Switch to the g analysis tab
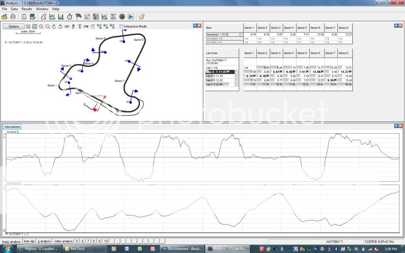Screen dimensions: 405x253 point(44,241)
